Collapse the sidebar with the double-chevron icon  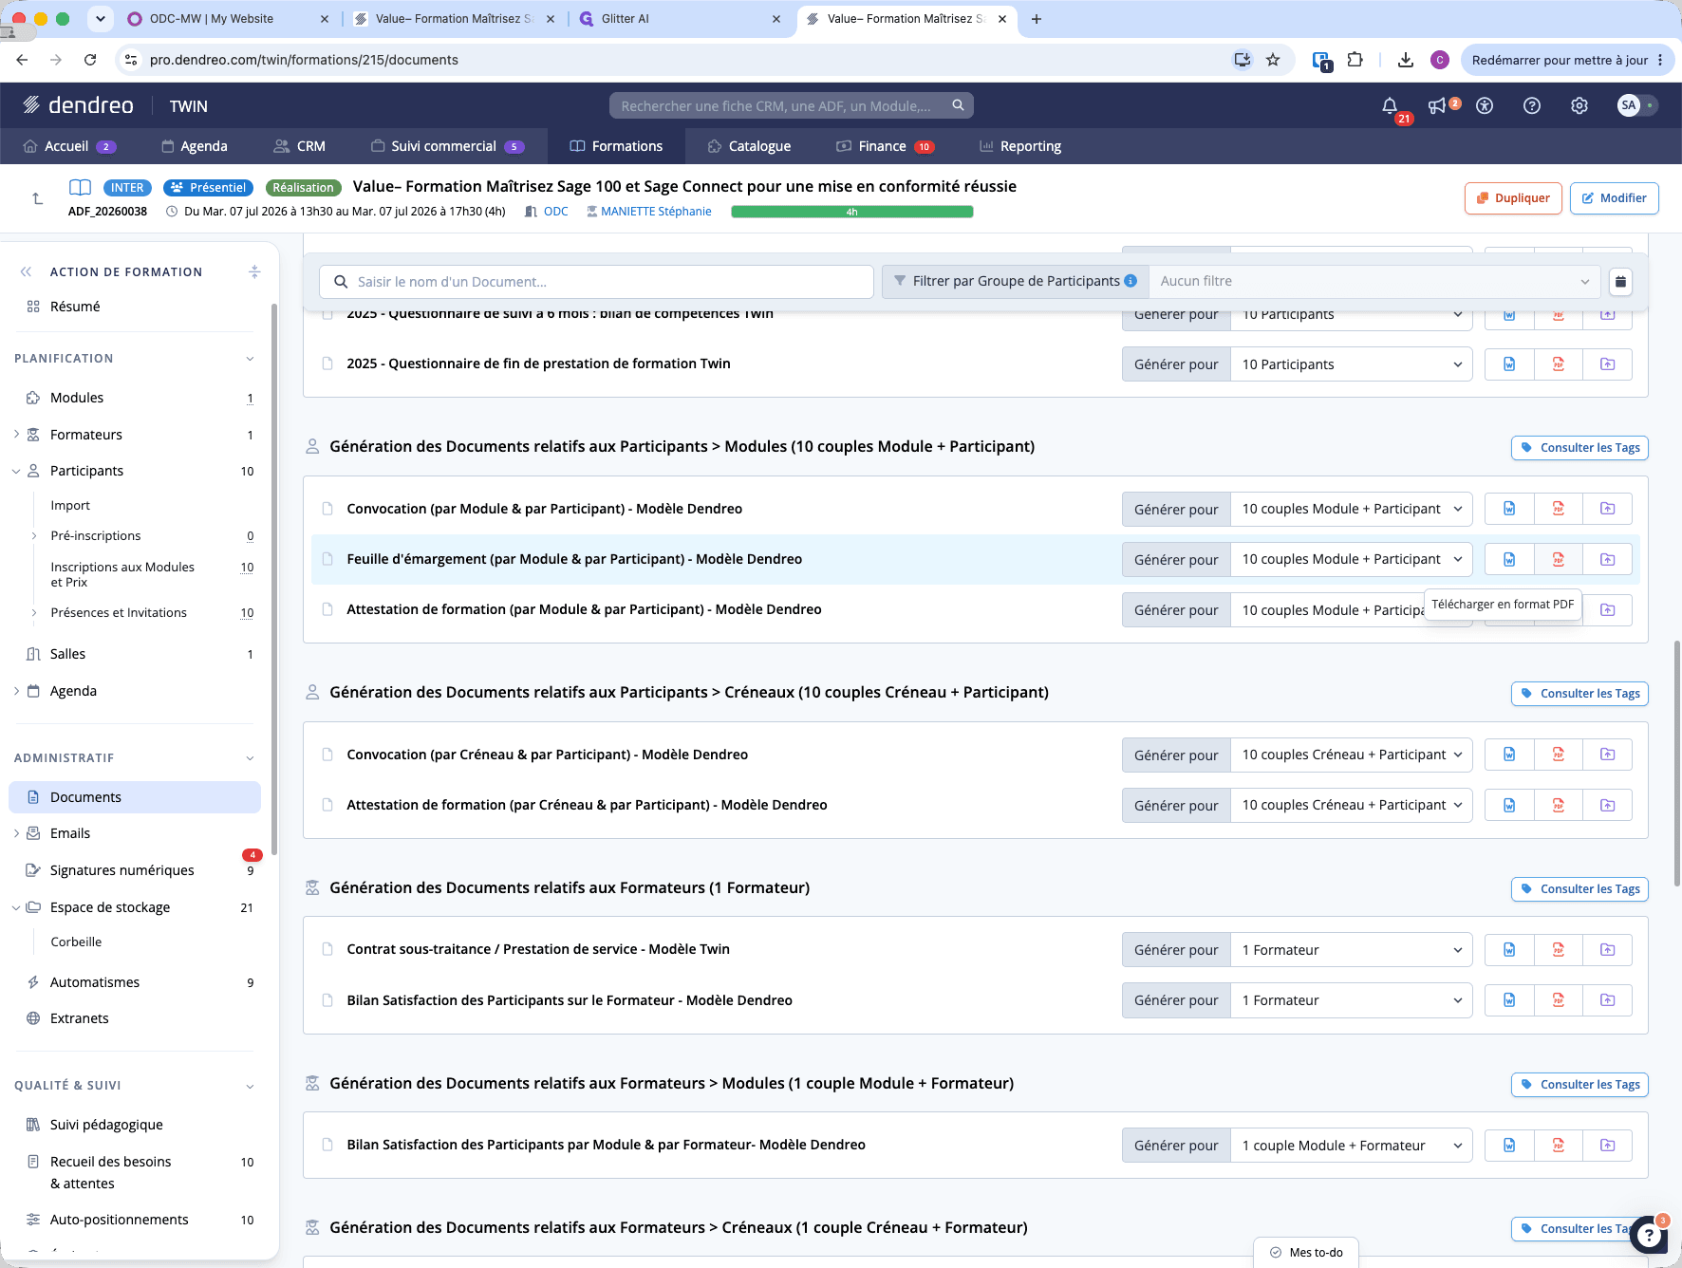click(26, 271)
